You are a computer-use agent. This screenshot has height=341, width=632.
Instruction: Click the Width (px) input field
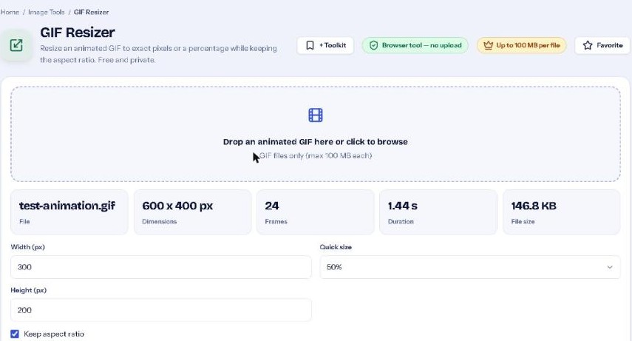(161, 267)
